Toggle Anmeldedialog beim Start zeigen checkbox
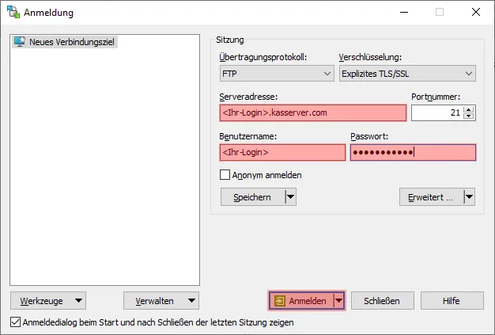 (x=15, y=322)
